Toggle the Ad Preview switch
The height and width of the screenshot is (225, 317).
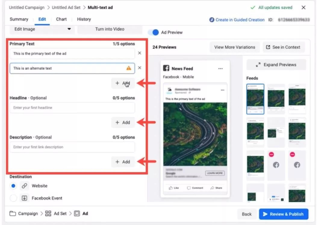coord(154,32)
